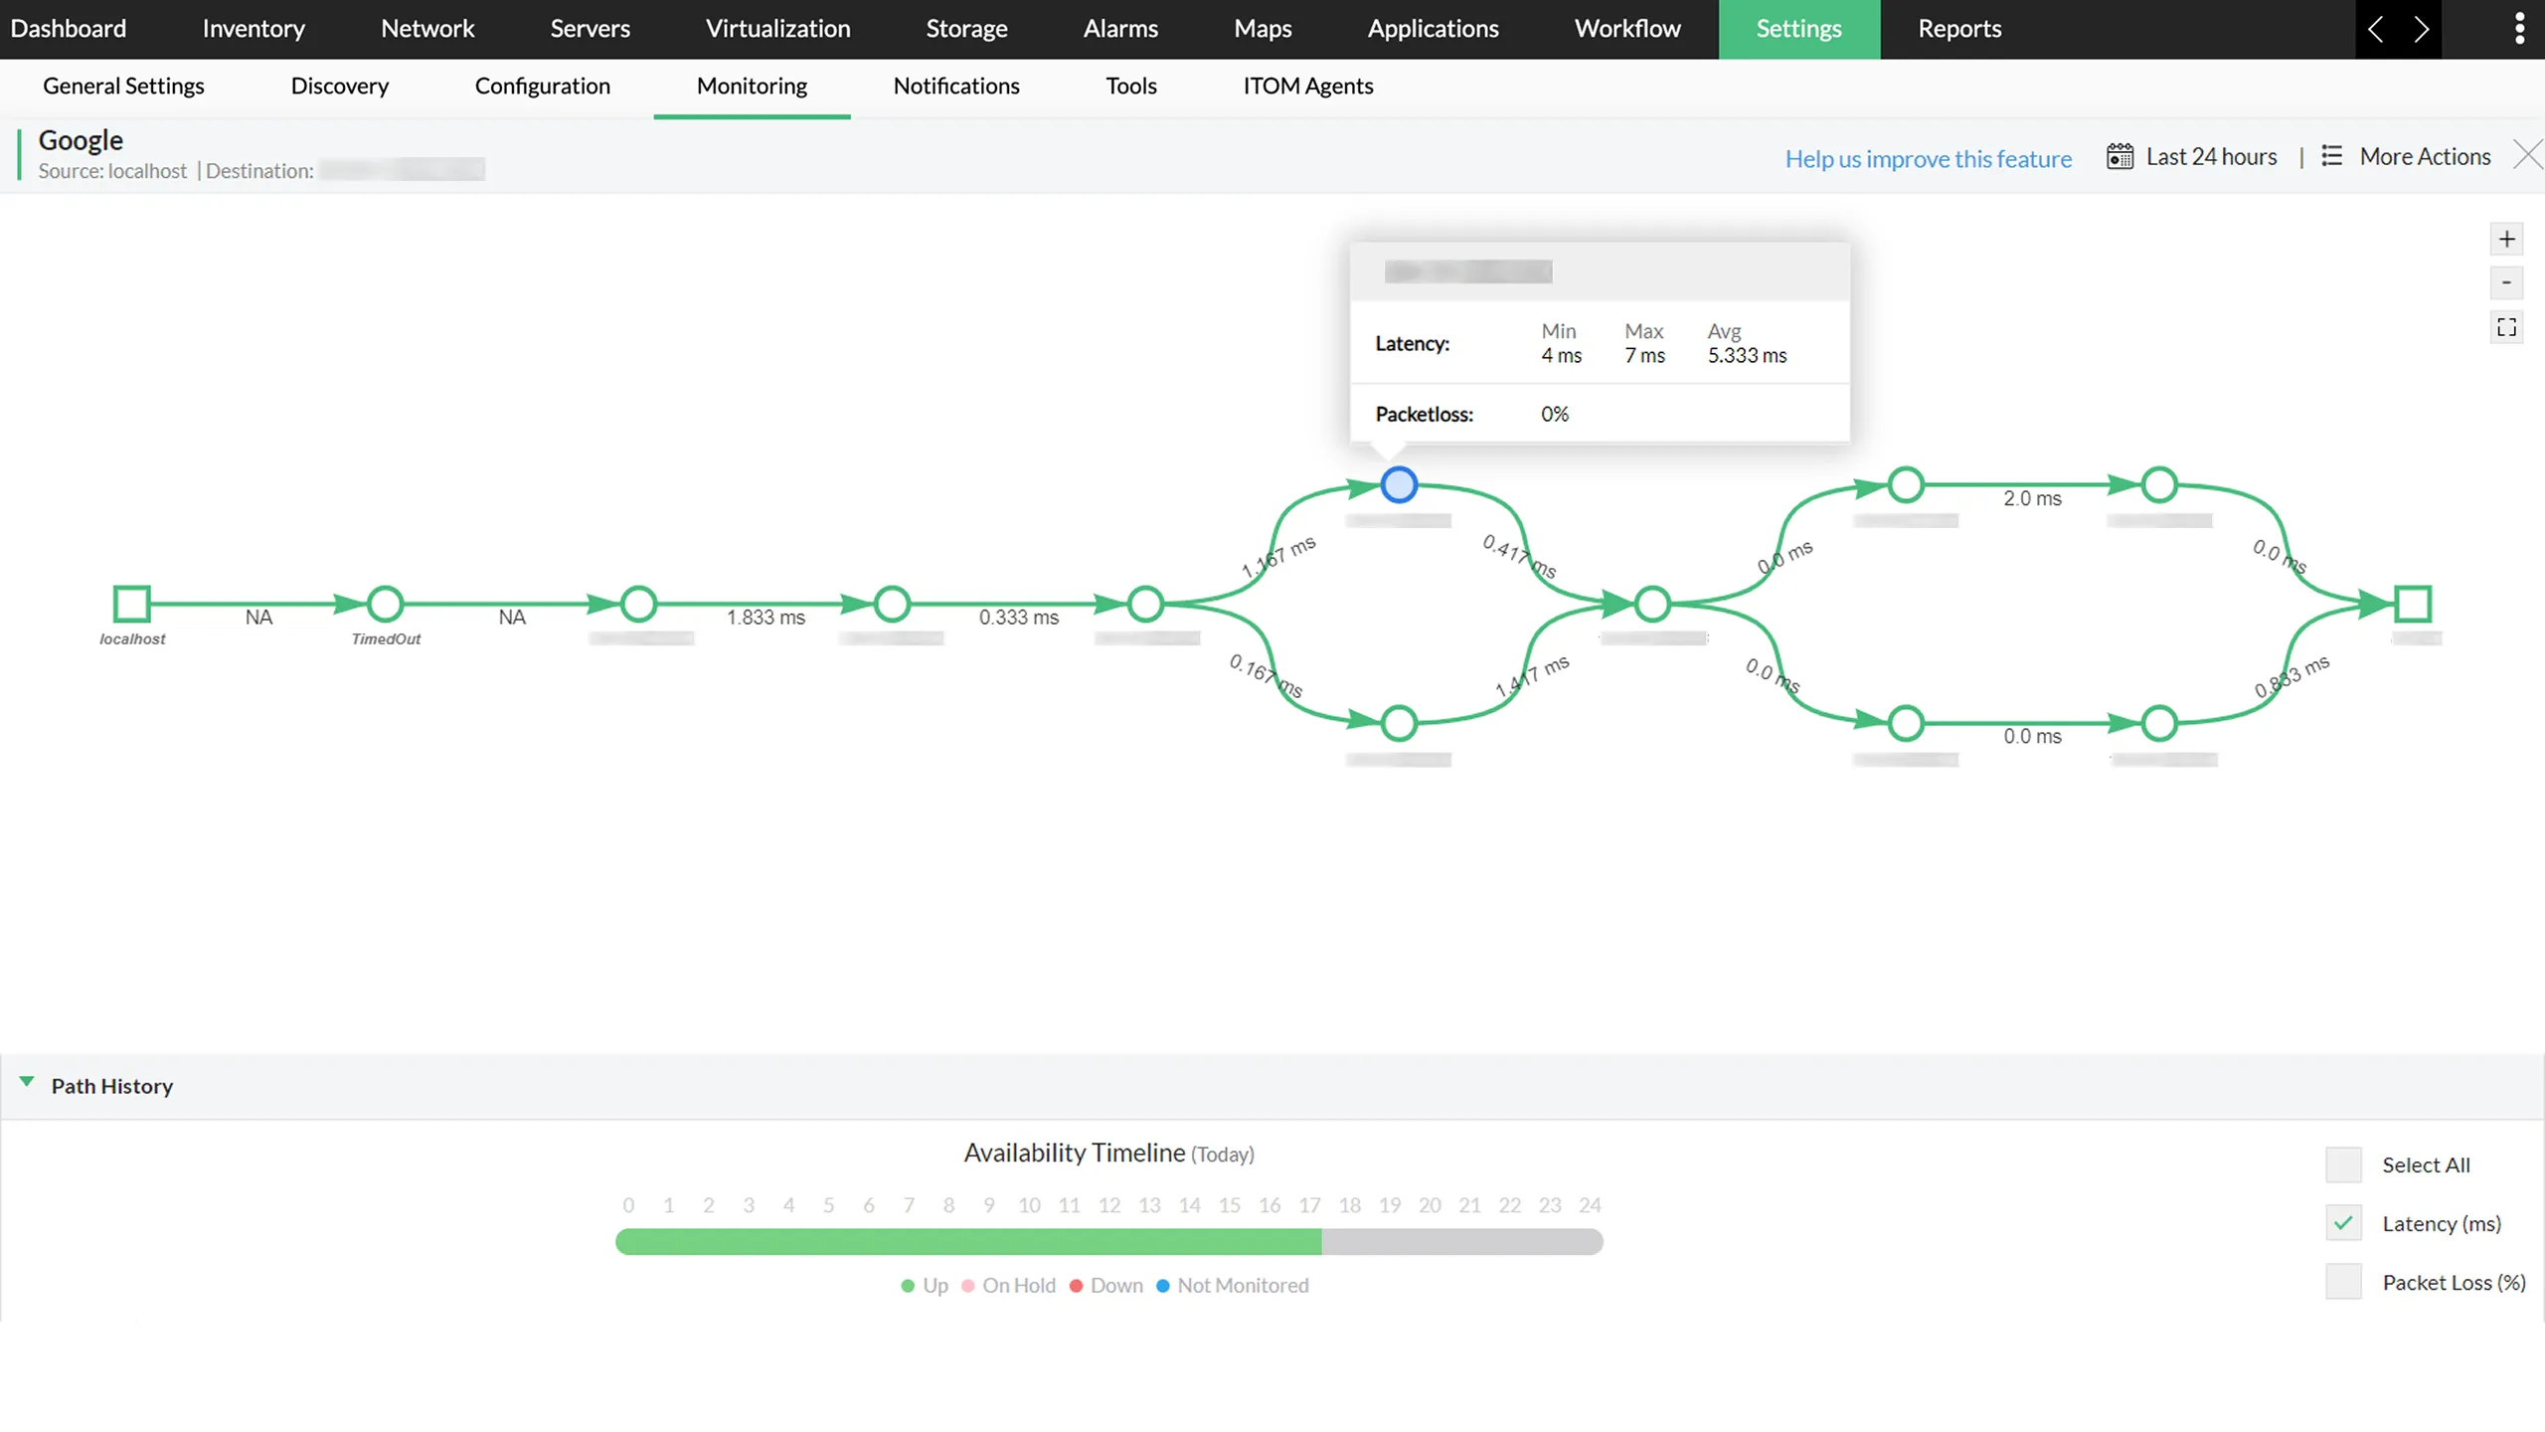This screenshot has width=2545, height=1432.
Task: Expand the path view to fullscreen
Action: click(2508, 326)
